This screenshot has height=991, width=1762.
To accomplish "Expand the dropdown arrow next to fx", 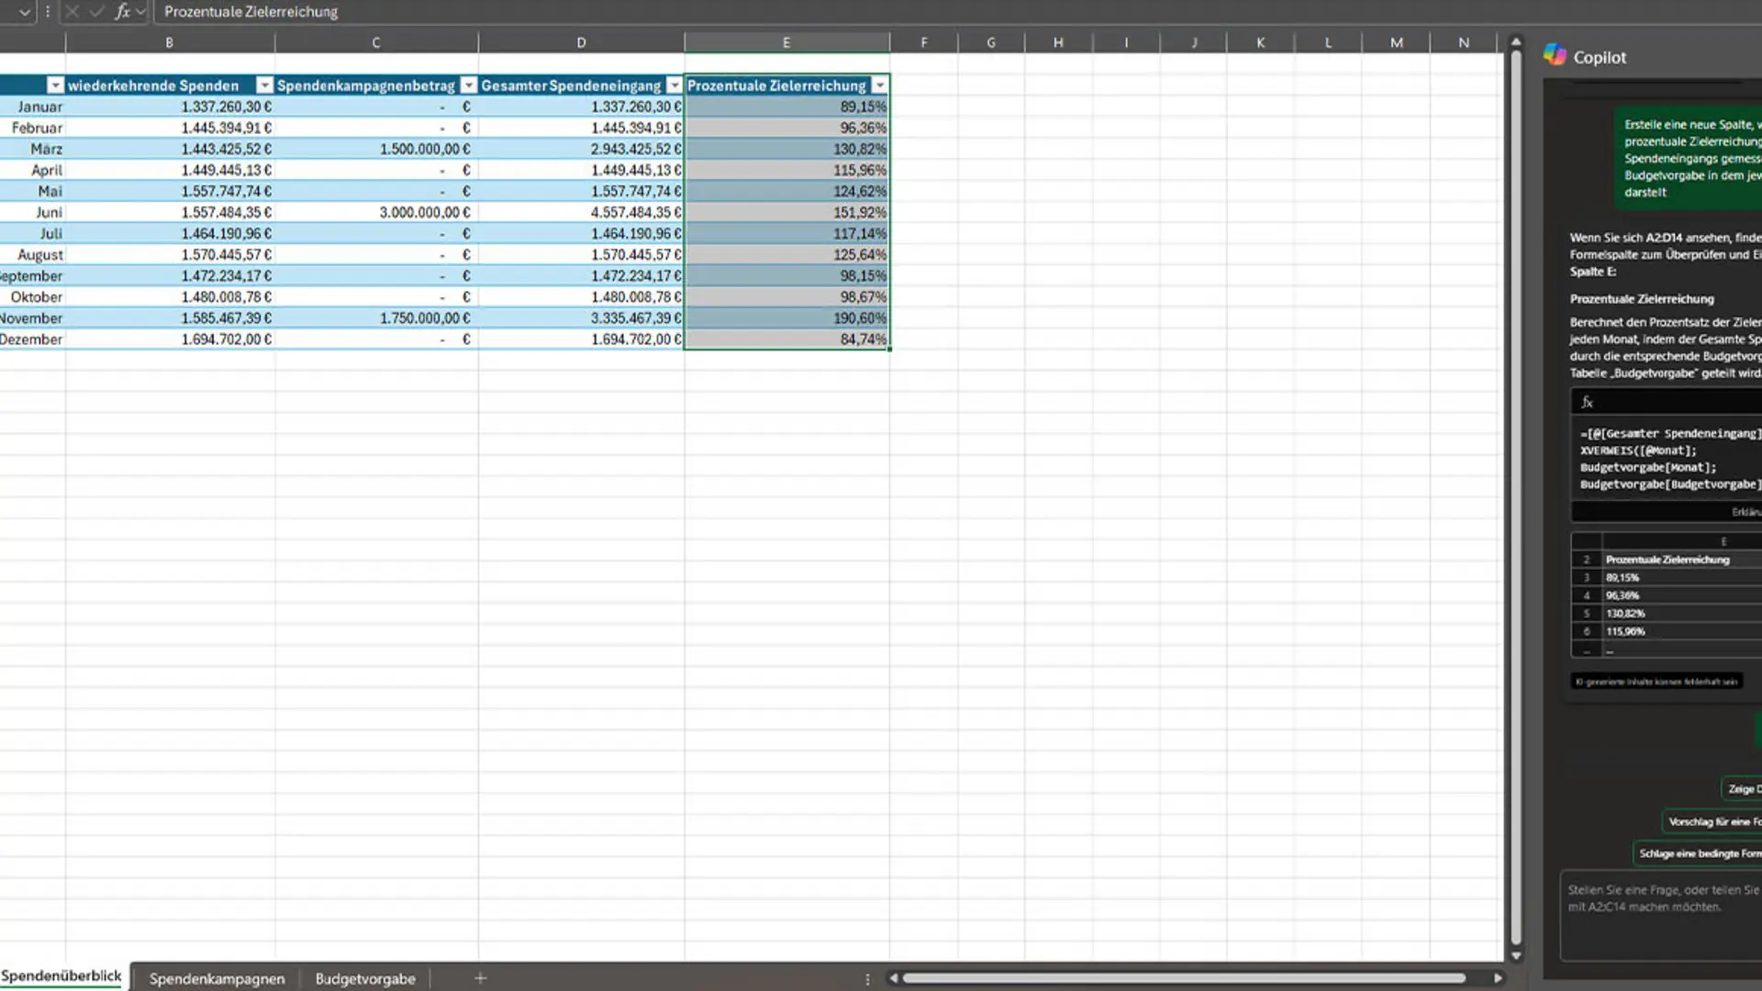I will click(x=140, y=12).
